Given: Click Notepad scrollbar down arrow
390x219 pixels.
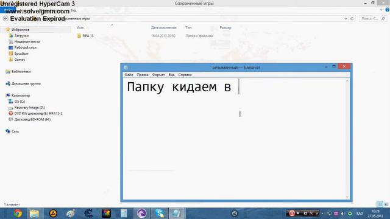Looking at the screenshot, I should pos(347,197).
